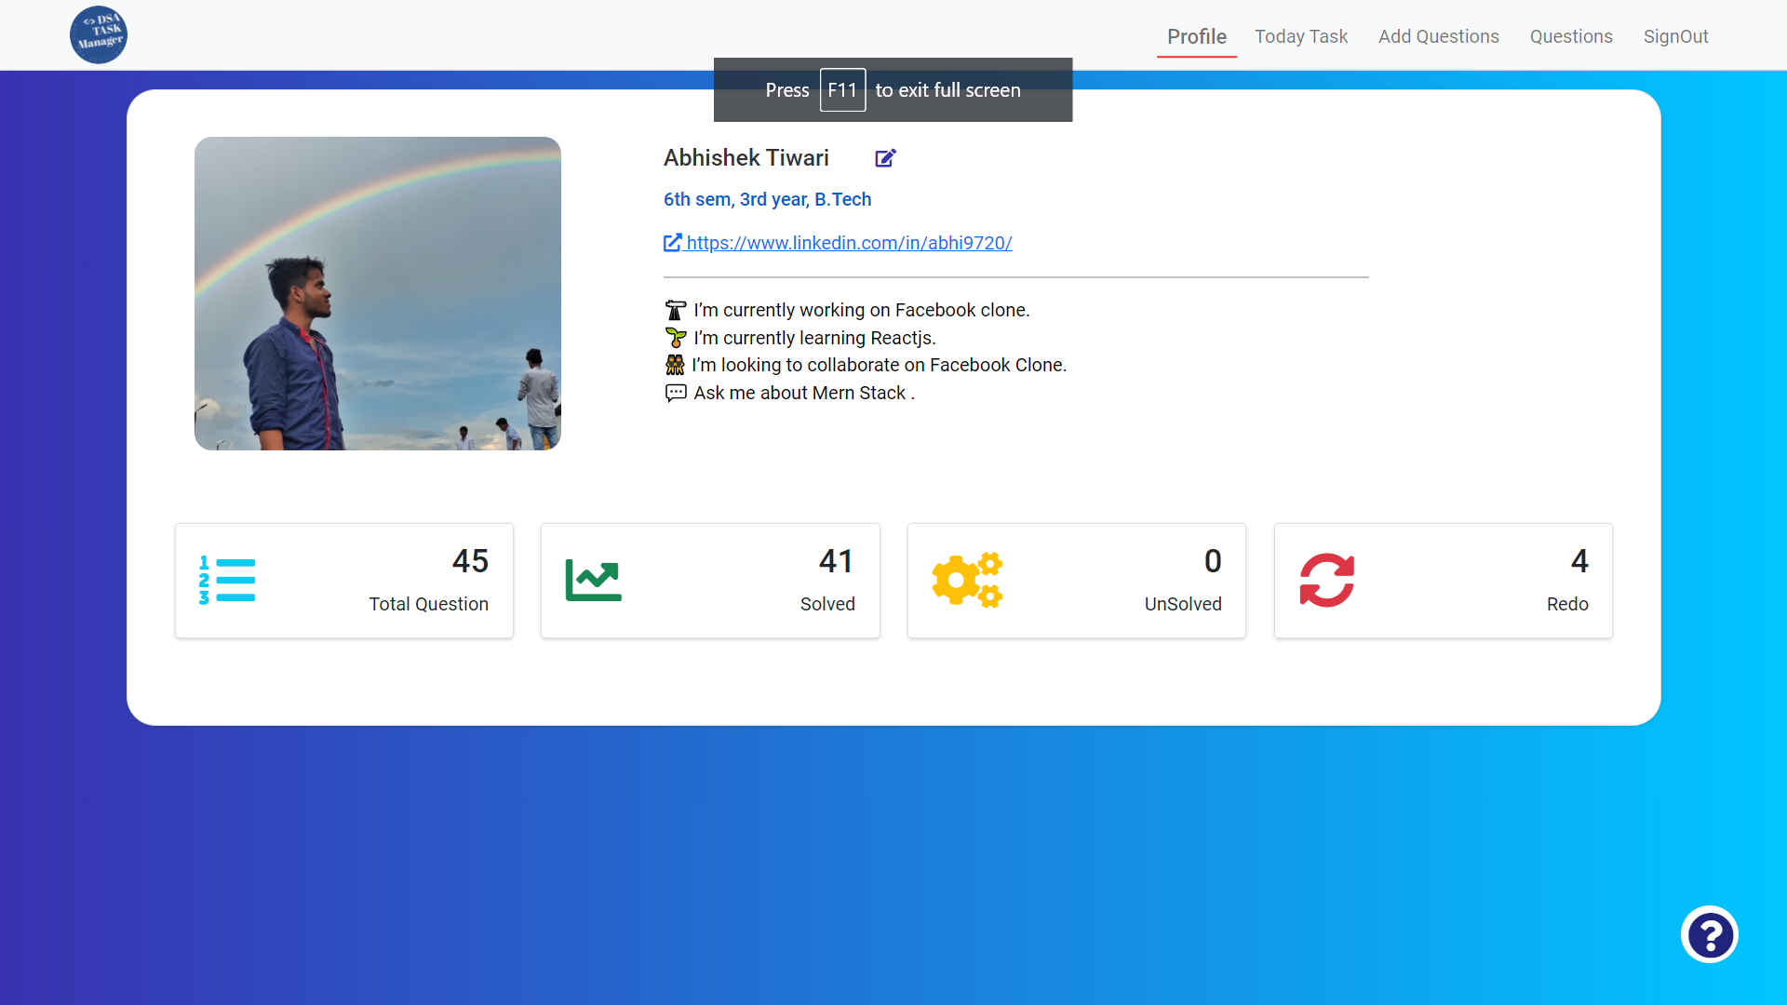Image resolution: width=1787 pixels, height=1005 pixels.
Task: Click the 45 Total Question count
Action: (470, 561)
